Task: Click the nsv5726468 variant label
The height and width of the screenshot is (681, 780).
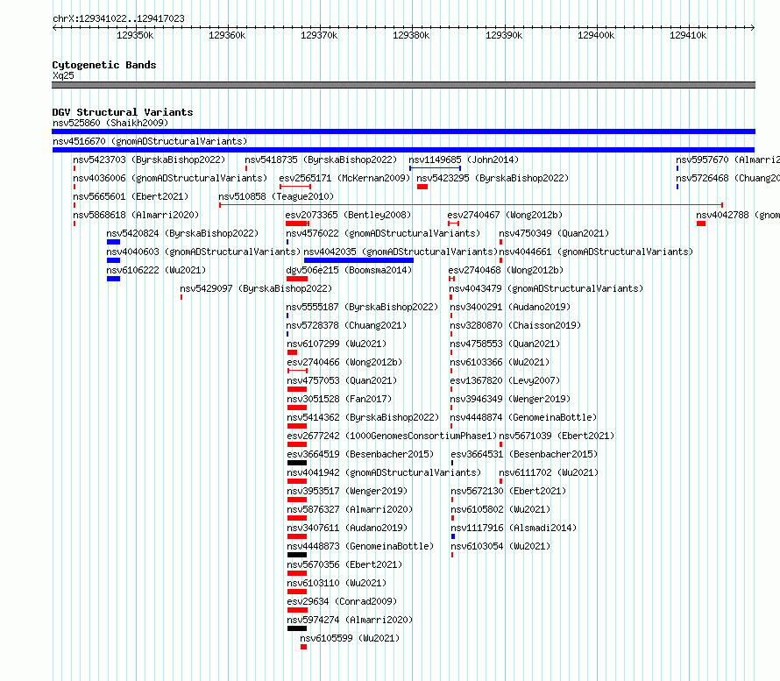Action: [727, 178]
